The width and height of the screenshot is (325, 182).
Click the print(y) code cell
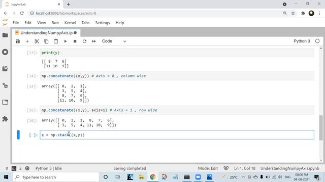177,53
